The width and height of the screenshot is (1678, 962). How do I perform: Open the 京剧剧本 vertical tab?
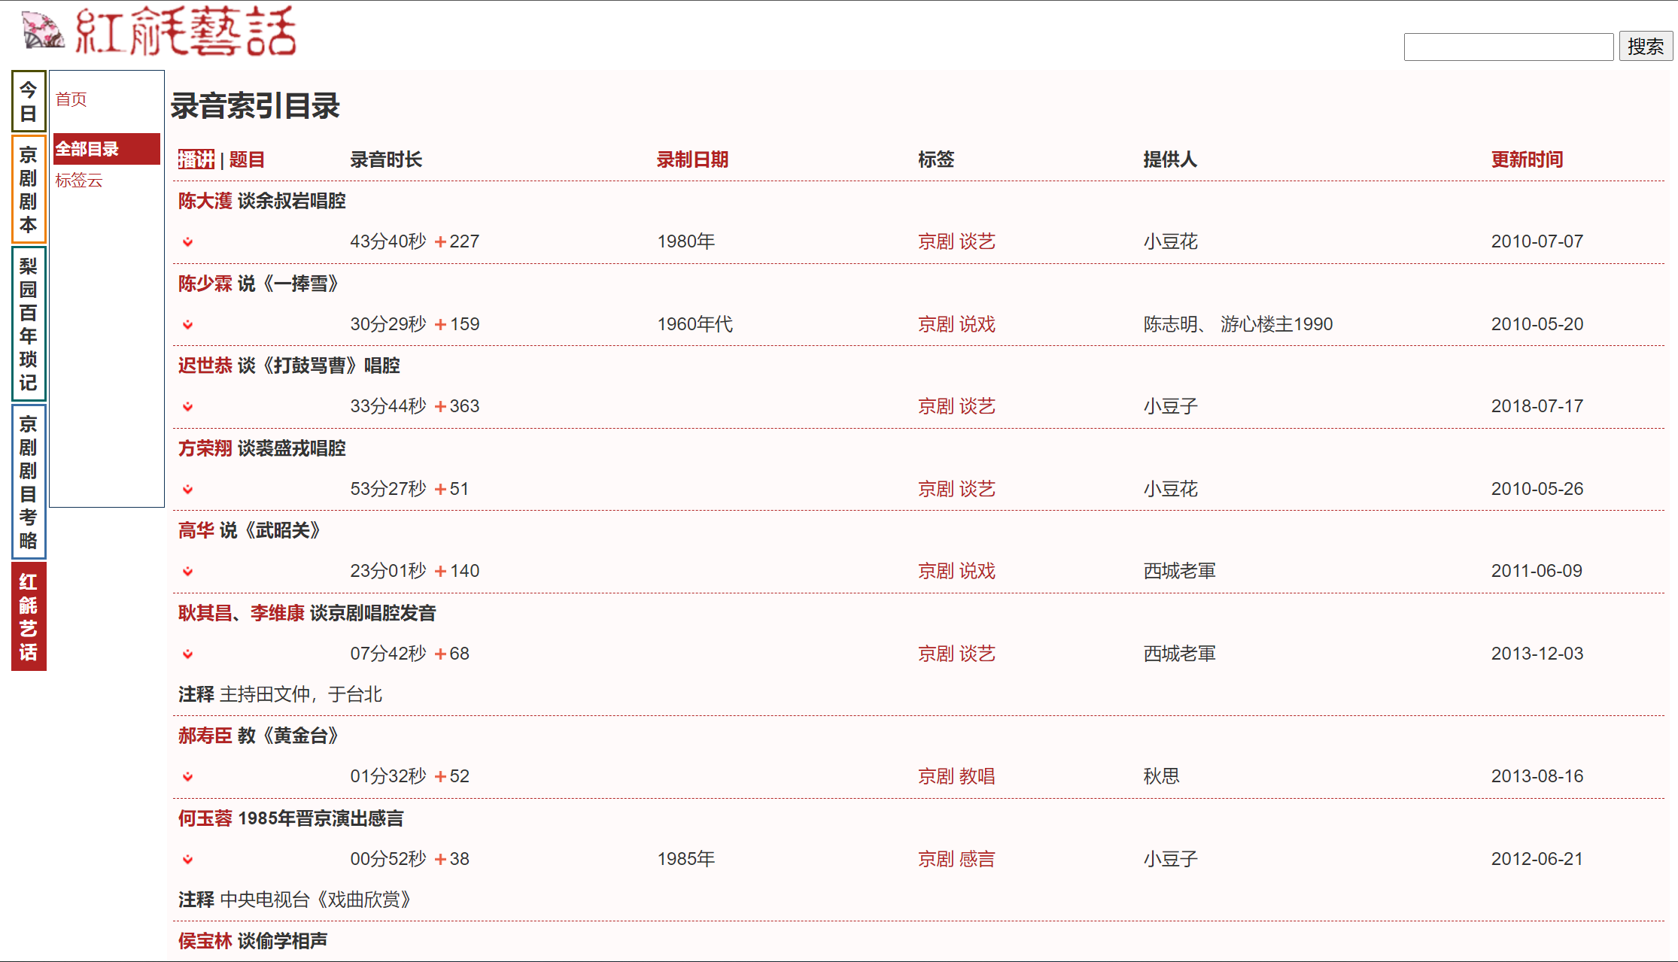point(29,190)
